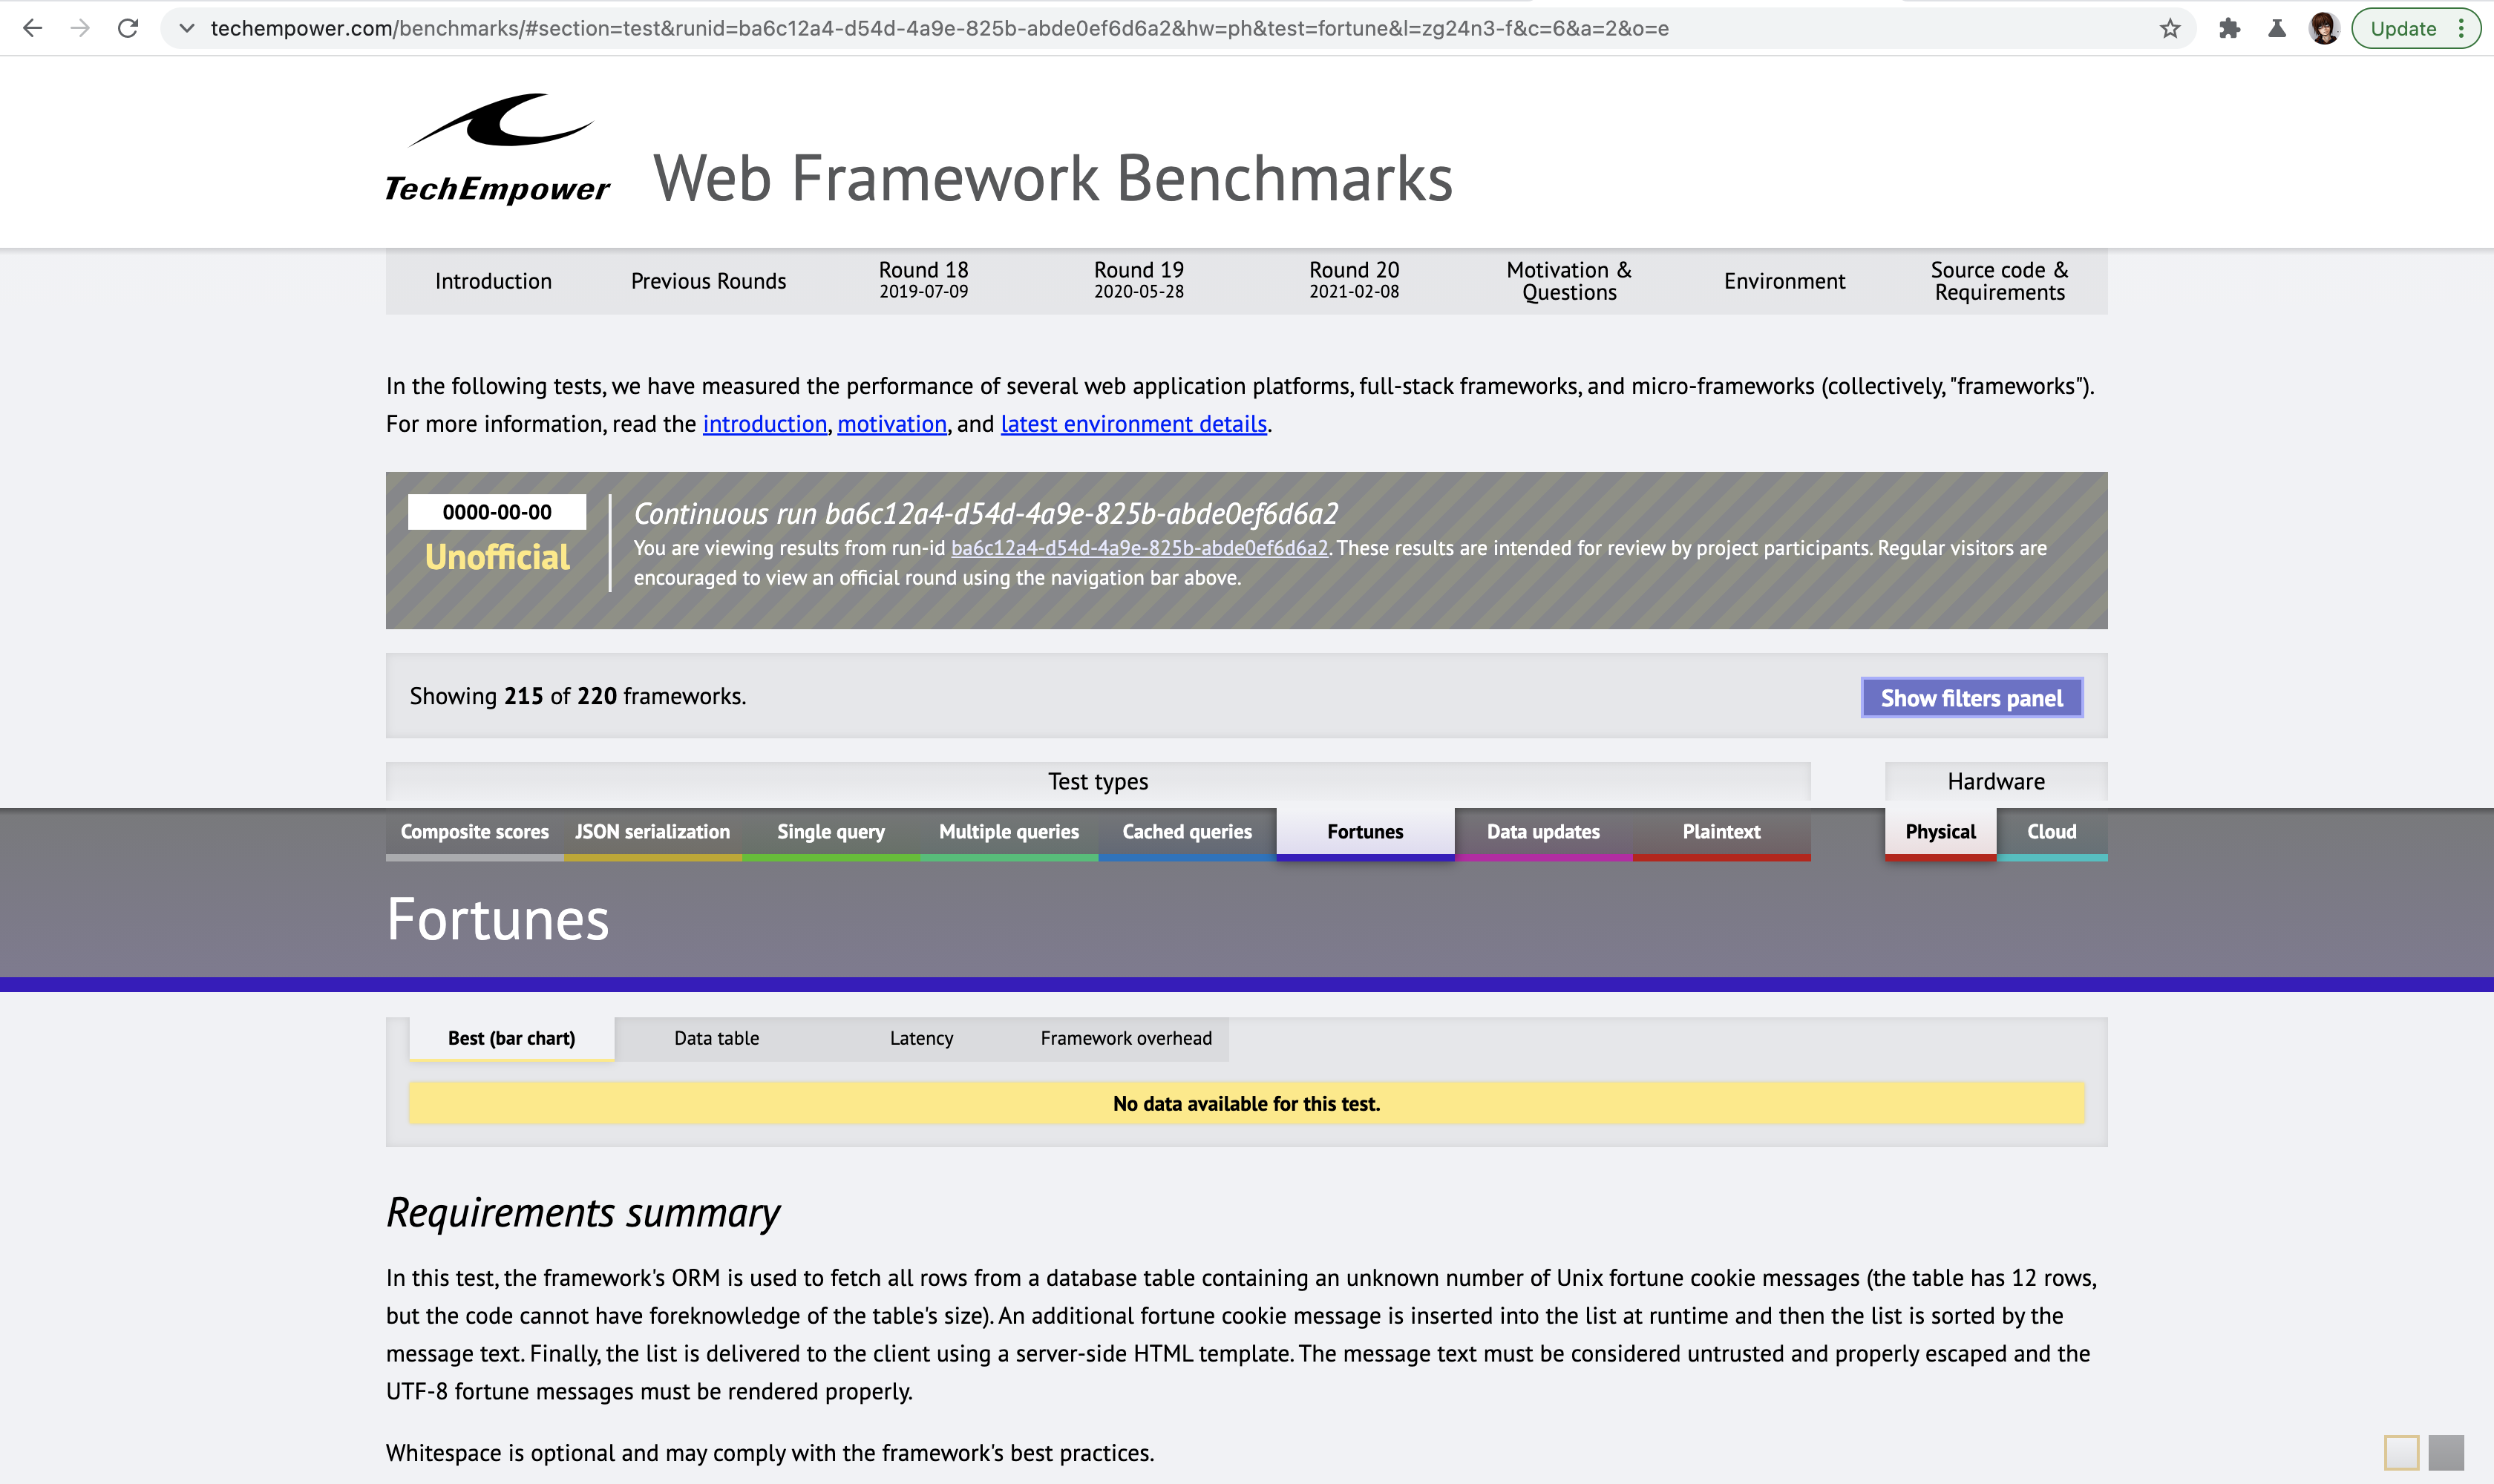
Task: Open the Chrome Labs flask icon
Action: [x=2277, y=28]
